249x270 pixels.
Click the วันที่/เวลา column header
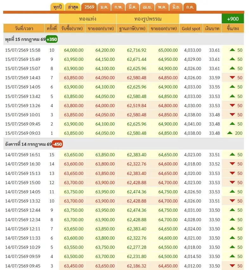(x=24, y=29)
